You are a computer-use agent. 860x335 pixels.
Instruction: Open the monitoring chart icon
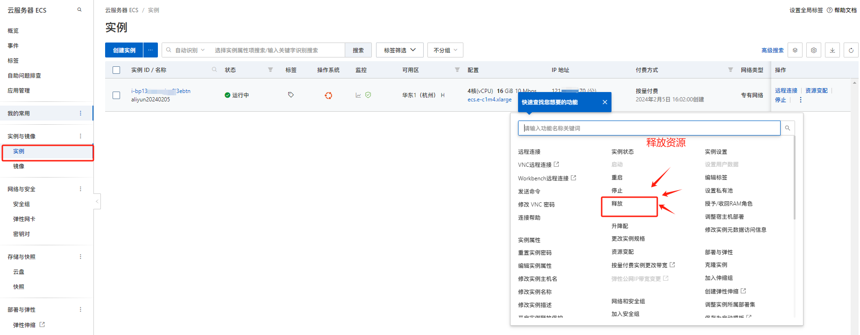[x=358, y=95]
